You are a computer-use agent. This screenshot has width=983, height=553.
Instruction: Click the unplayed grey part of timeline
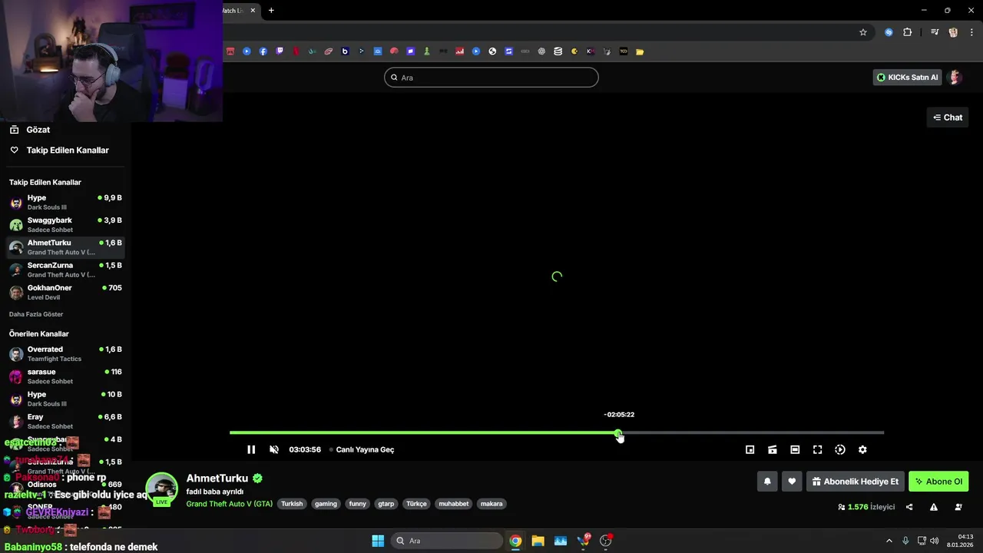751,433
